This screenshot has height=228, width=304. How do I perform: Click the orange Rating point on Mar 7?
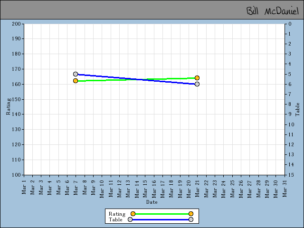pyautogui.click(x=76, y=81)
